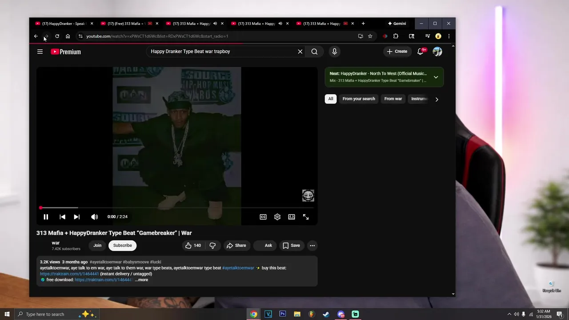Toggle closed captions on the video
Image resolution: width=569 pixels, height=320 pixels.
click(x=263, y=217)
